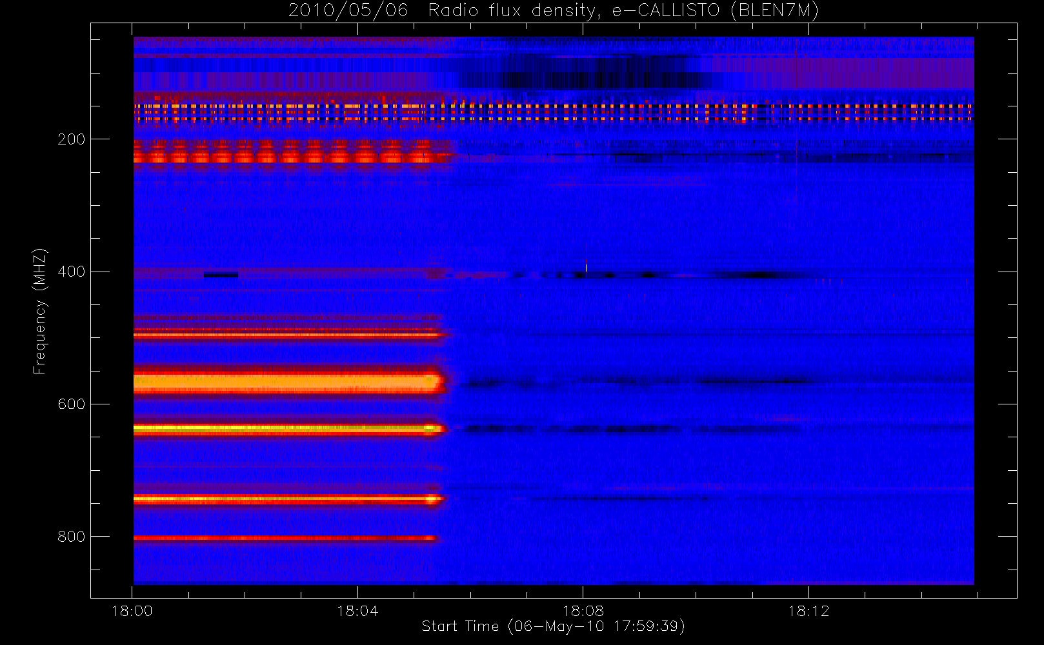Screen dimensions: 1044x645
Task: Click the 400 frequency tick label
Action: 71,272
